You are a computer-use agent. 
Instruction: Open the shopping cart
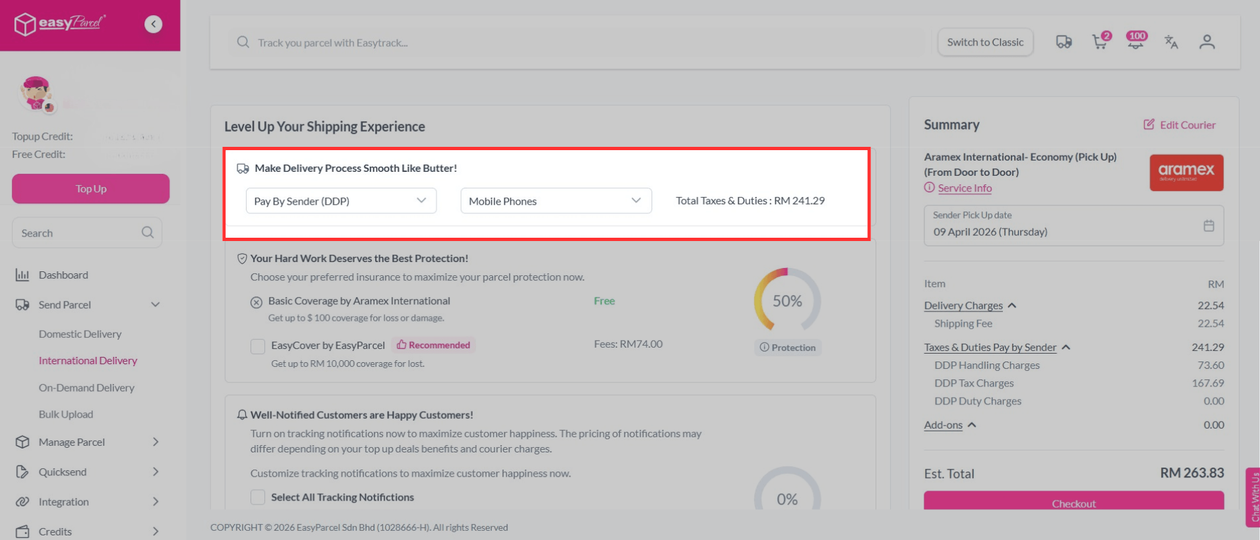click(x=1100, y=42)
